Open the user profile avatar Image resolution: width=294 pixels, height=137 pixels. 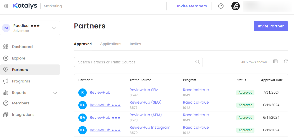(236, 6)
